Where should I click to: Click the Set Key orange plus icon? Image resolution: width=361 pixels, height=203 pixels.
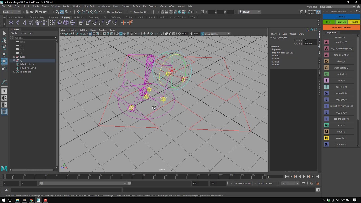pos(123,23)
